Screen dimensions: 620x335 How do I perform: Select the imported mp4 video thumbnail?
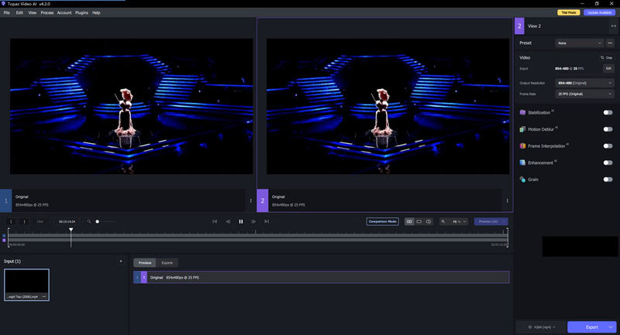point(26,284)
